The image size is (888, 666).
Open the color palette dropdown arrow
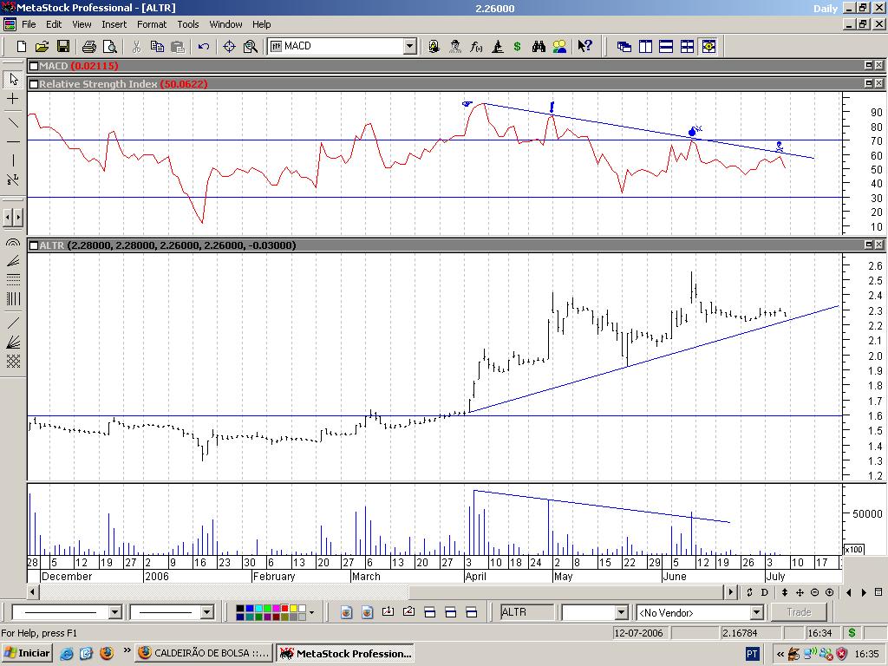tap(311, 613)
